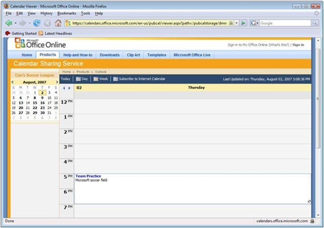Click the status bar security padlock icon
Image resolution: width=324 pixels, height=228 pixels.
pyautogui.click(x=312, y=221)
